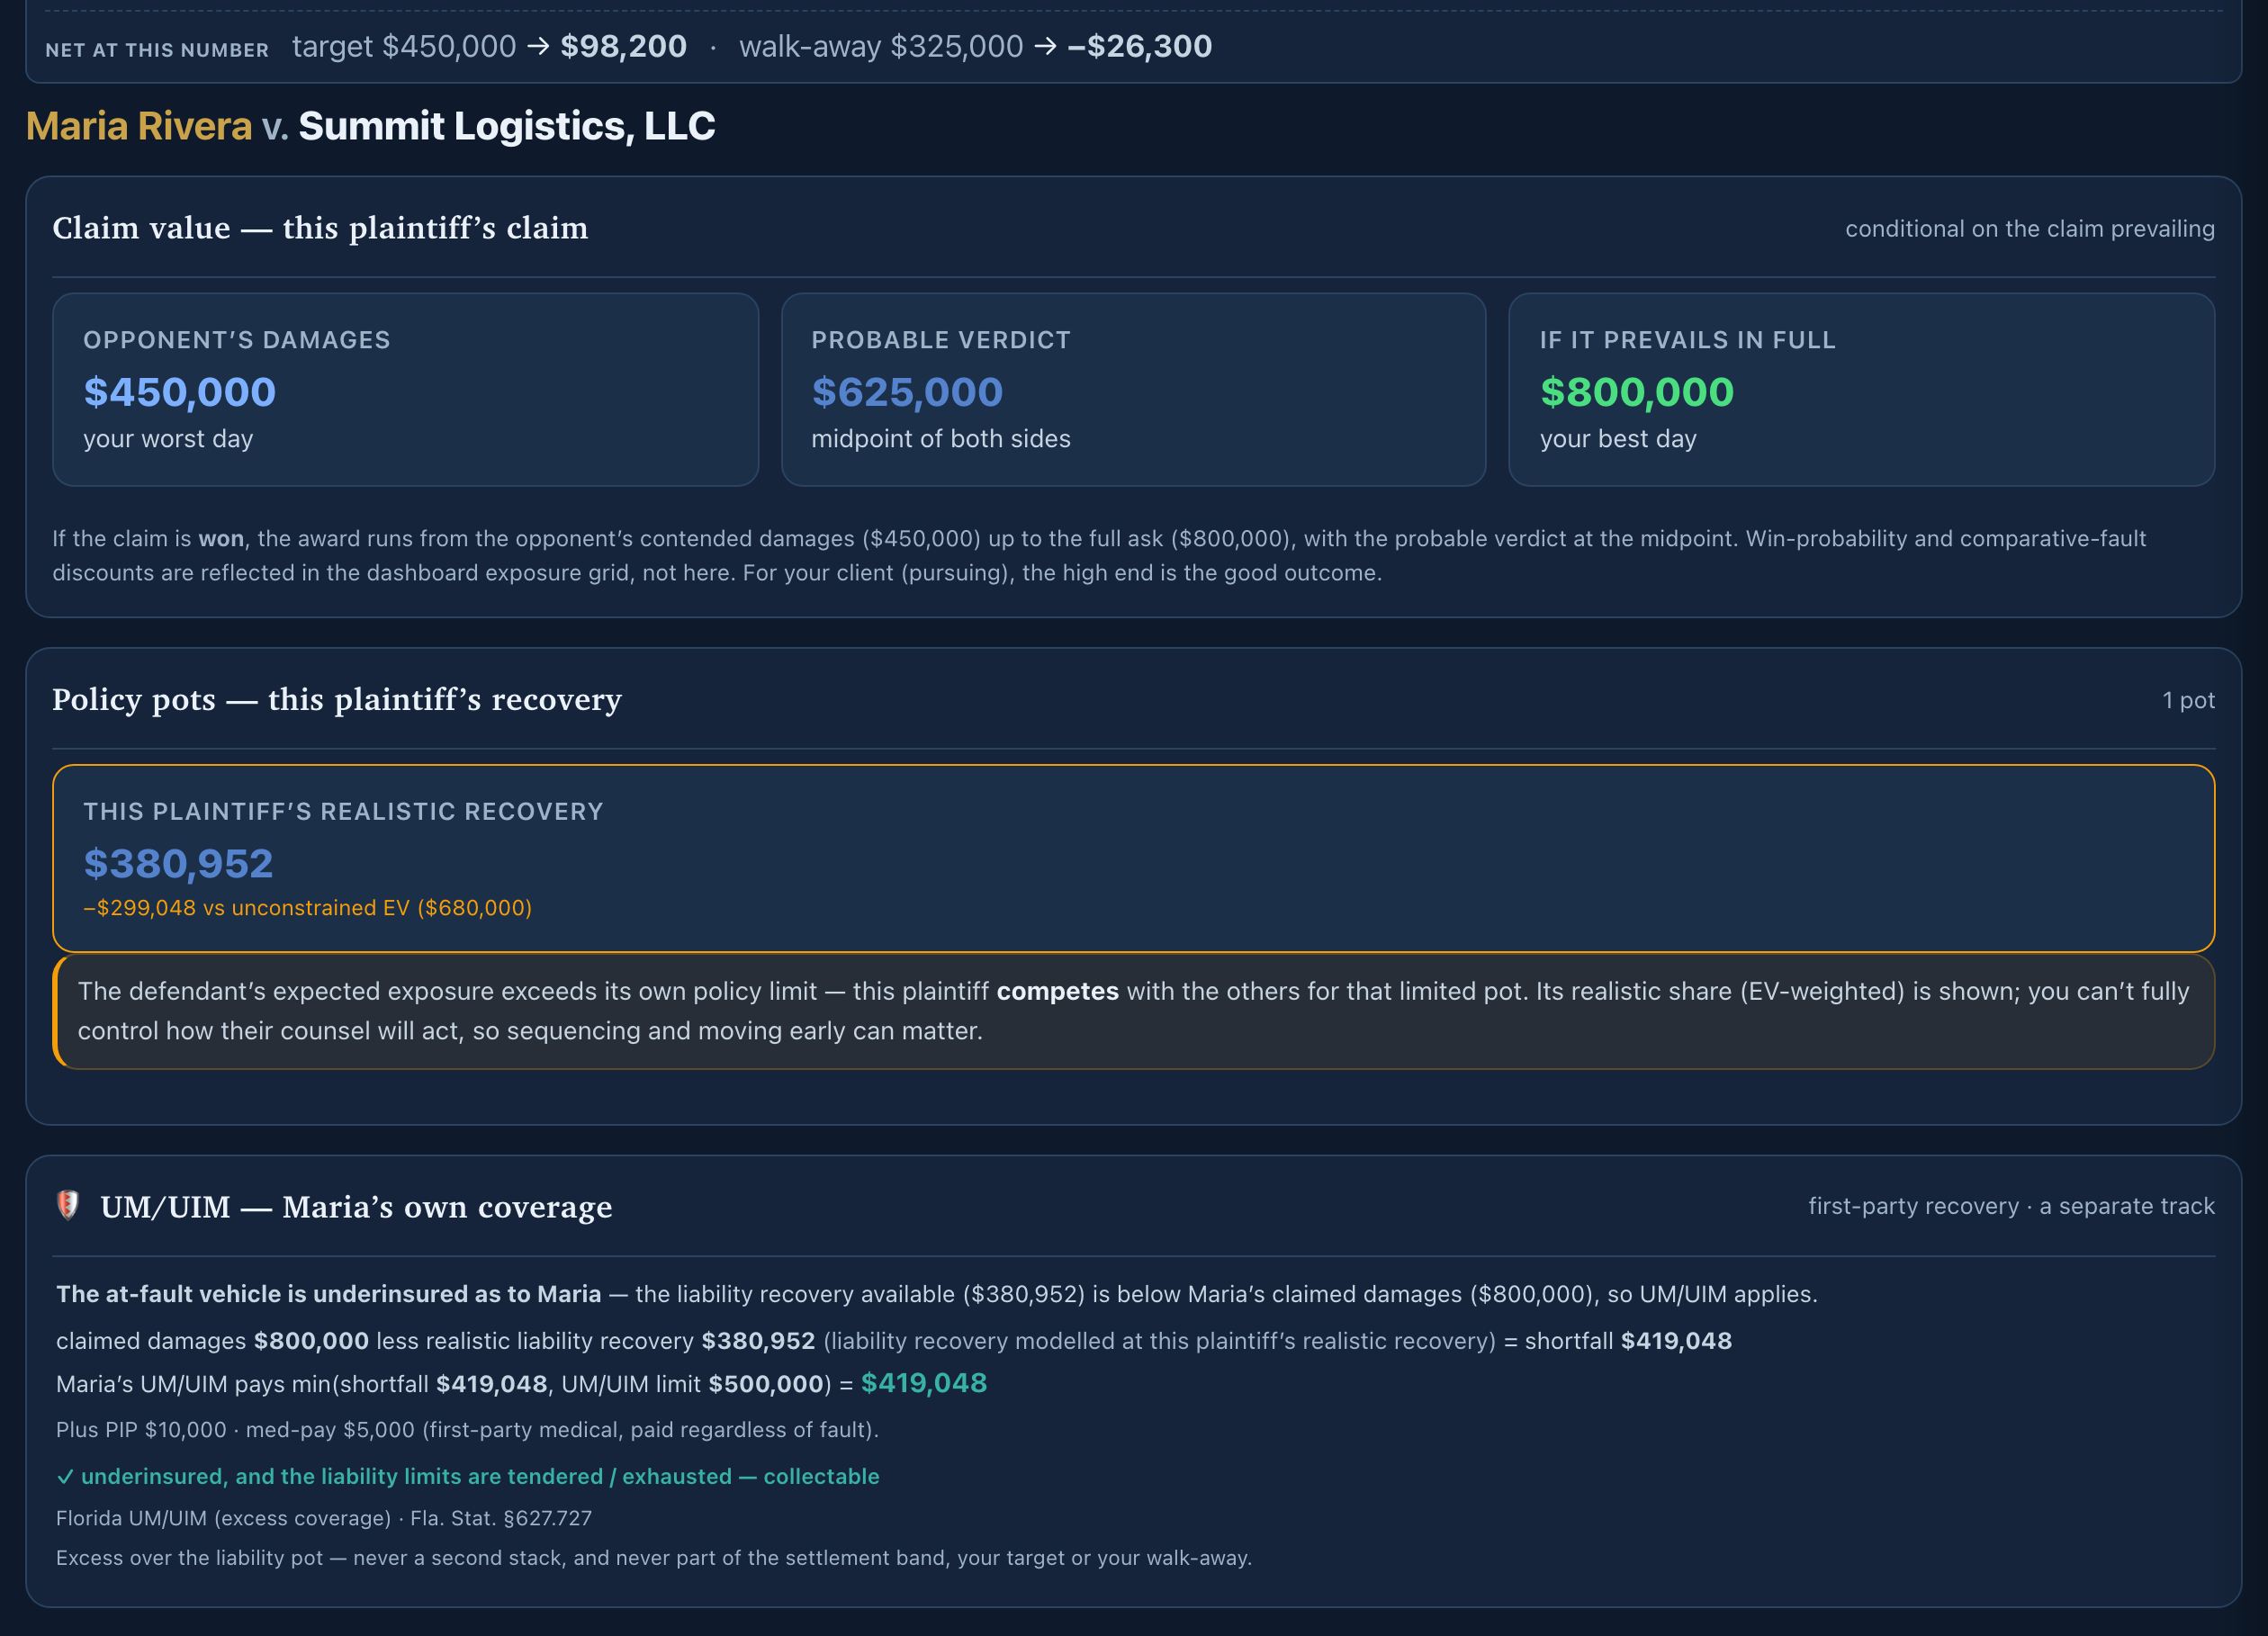
Task: Click the Opponent's Damages $450,000 card
Action: click(405, 389)
